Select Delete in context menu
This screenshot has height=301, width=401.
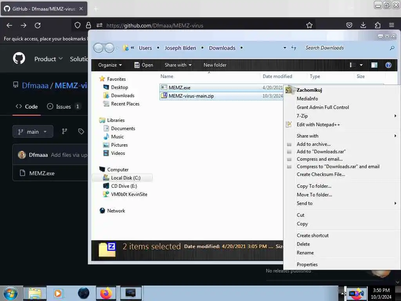[x=342, y=244]
